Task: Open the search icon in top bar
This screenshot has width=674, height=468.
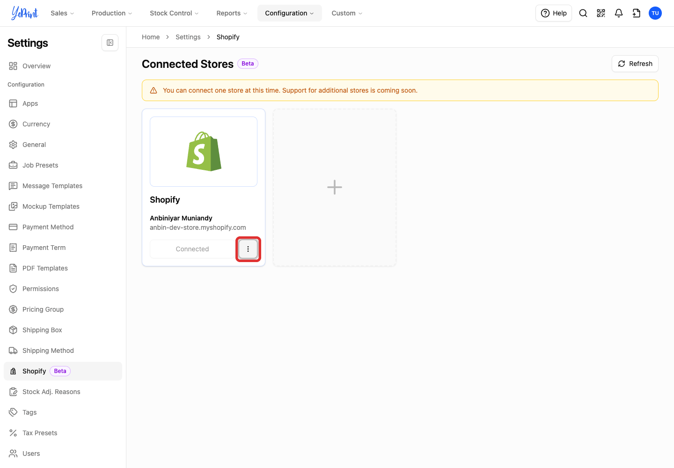Action: (x=583, y=13)
